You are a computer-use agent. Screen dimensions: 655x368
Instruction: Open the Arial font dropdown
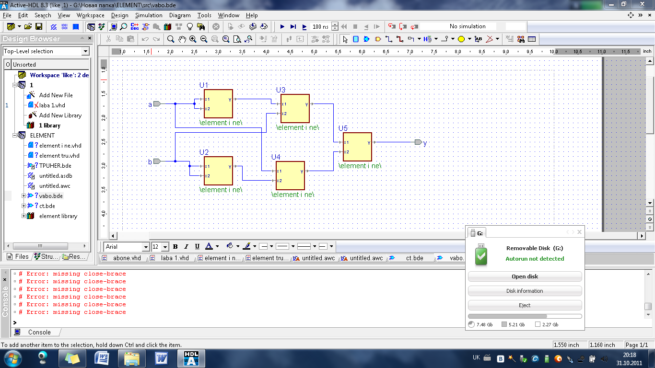tap(146, 247)
